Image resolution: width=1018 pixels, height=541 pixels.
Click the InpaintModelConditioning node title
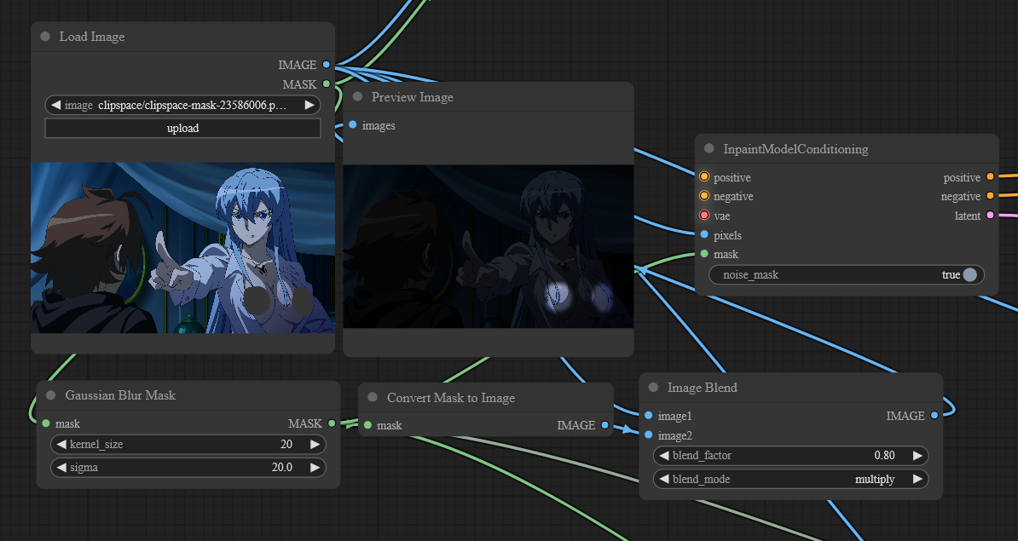795,149
